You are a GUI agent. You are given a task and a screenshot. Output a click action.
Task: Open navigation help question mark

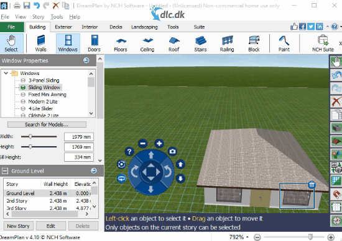click(x=129, y=151)
